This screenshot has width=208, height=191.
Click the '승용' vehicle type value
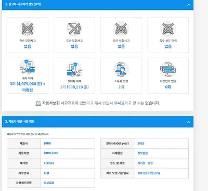150,163
